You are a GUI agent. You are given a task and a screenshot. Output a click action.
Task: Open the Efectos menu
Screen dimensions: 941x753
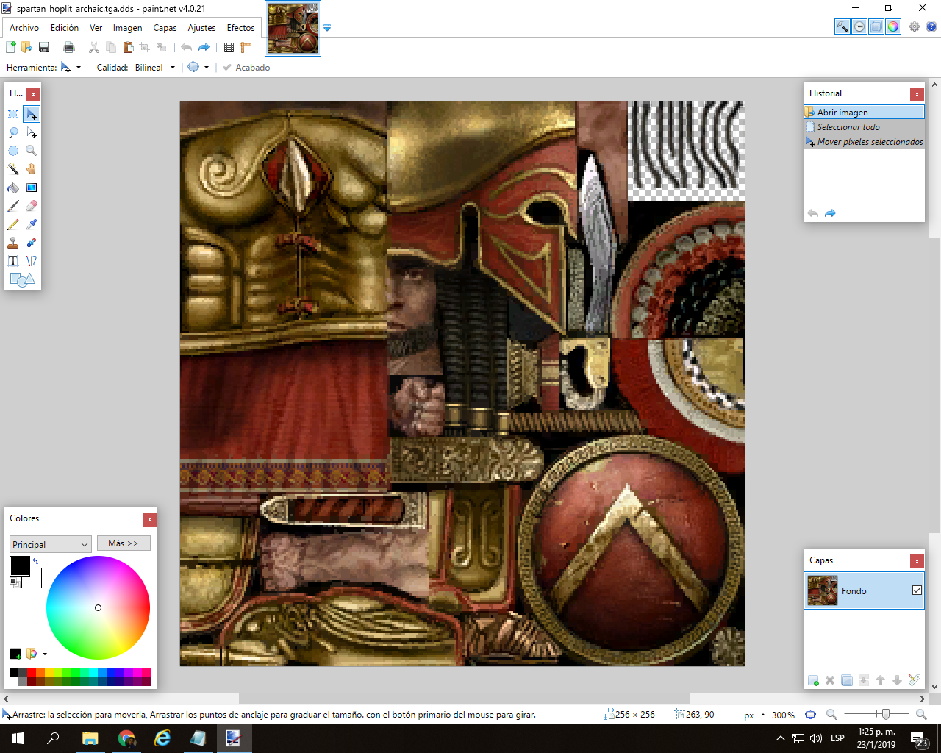[240, 27]
